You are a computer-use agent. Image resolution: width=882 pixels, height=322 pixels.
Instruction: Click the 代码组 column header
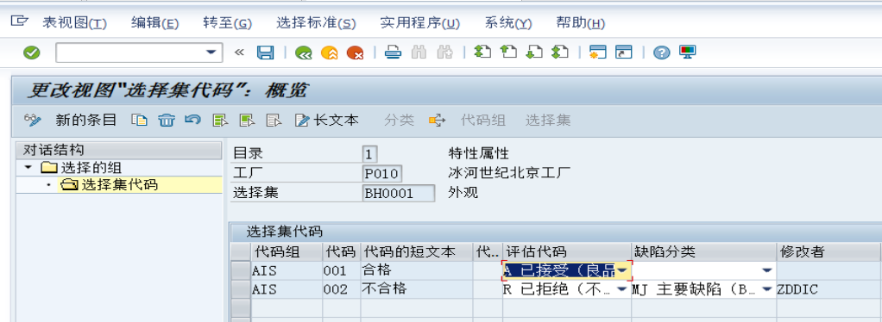(x=287, y=252)
